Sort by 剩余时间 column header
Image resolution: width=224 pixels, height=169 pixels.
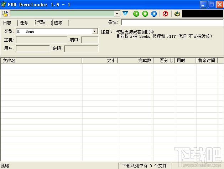pos(207,61)
